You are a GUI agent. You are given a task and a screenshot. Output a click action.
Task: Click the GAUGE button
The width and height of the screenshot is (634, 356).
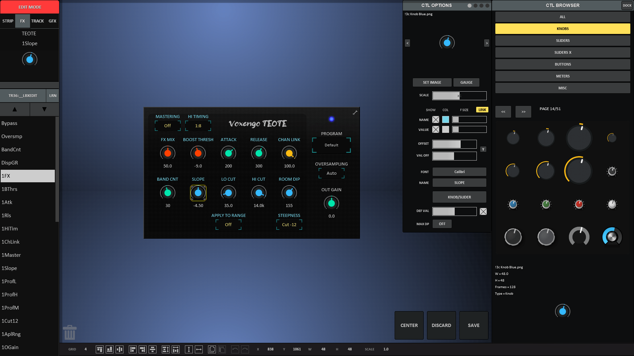pyautogui.click(x=466, y=82)
